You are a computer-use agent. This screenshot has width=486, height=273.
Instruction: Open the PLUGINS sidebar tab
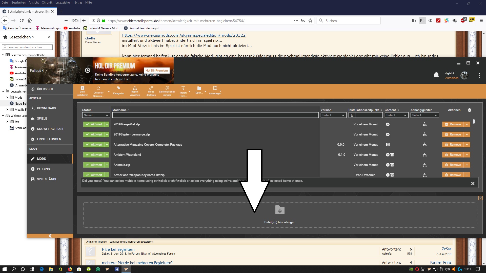43,169
